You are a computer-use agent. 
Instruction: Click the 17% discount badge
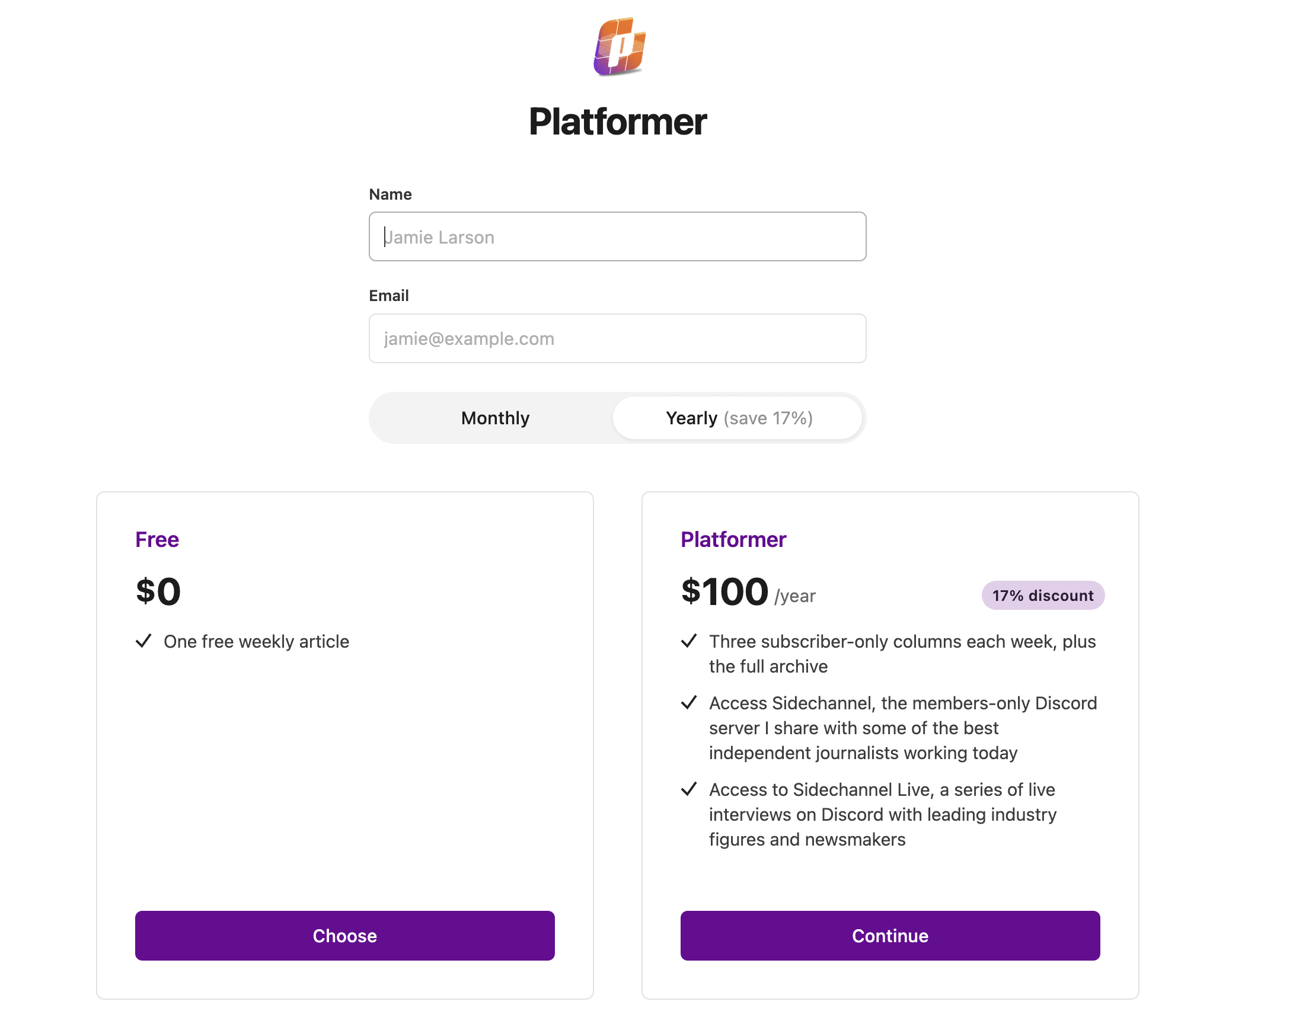(1042, 596)
